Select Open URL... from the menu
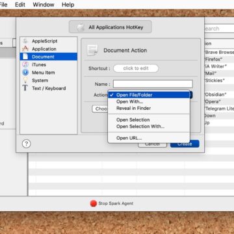234x234 pixels. (149, 138)
